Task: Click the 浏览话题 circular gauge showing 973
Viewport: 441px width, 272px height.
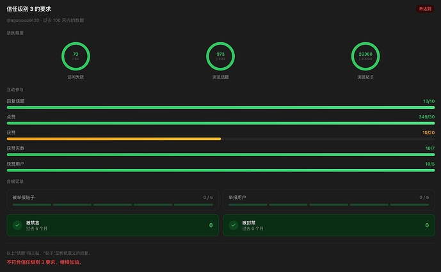Action: coord(220,56)
